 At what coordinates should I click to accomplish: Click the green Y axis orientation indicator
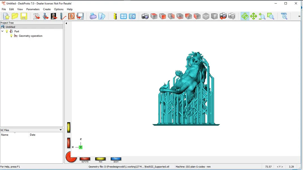81,147
